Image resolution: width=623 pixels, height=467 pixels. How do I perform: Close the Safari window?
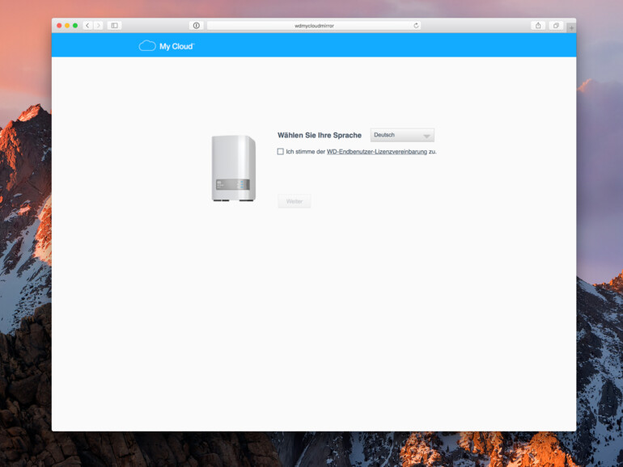[59, 25]
